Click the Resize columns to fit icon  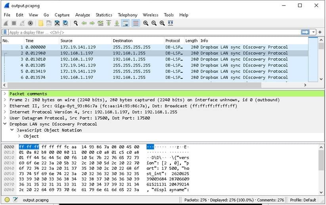pyautogui.click(x=171, y=23)
